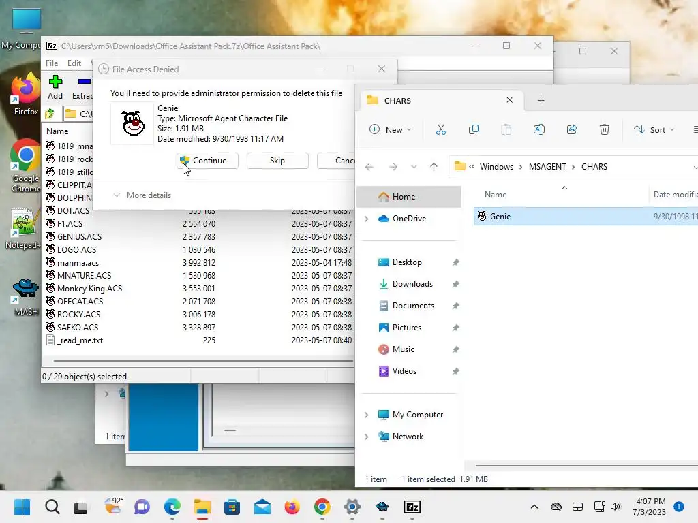Expand Network in navigation pane
698x523 pixels.
[366, 437]
